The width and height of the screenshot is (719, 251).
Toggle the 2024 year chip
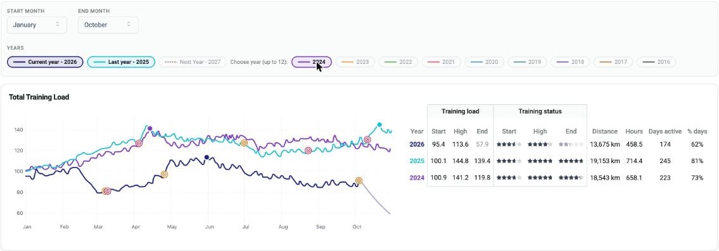pyautogui.click(x=311, y=62)
